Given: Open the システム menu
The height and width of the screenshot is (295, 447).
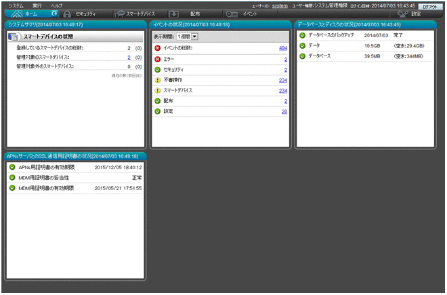Looking at the screenshot, I should pos(16,5).
